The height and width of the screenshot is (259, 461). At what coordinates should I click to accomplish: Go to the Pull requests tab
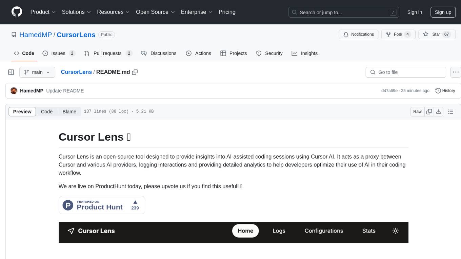(x=107, y=53)
